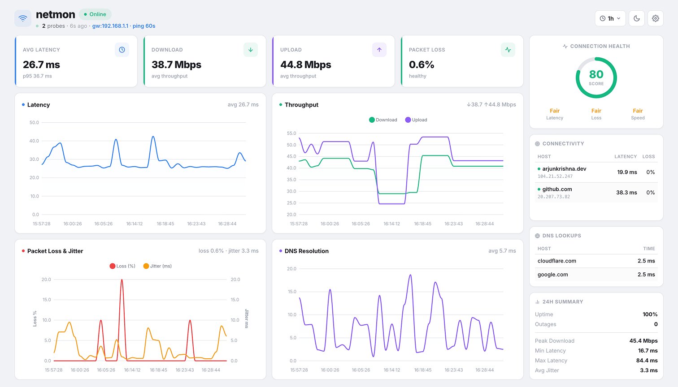
Task: Click the ping 60s link
Action: [x=144, y=26]
